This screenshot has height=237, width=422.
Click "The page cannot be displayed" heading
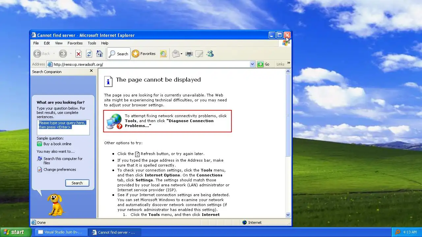(x=158, y=80)
